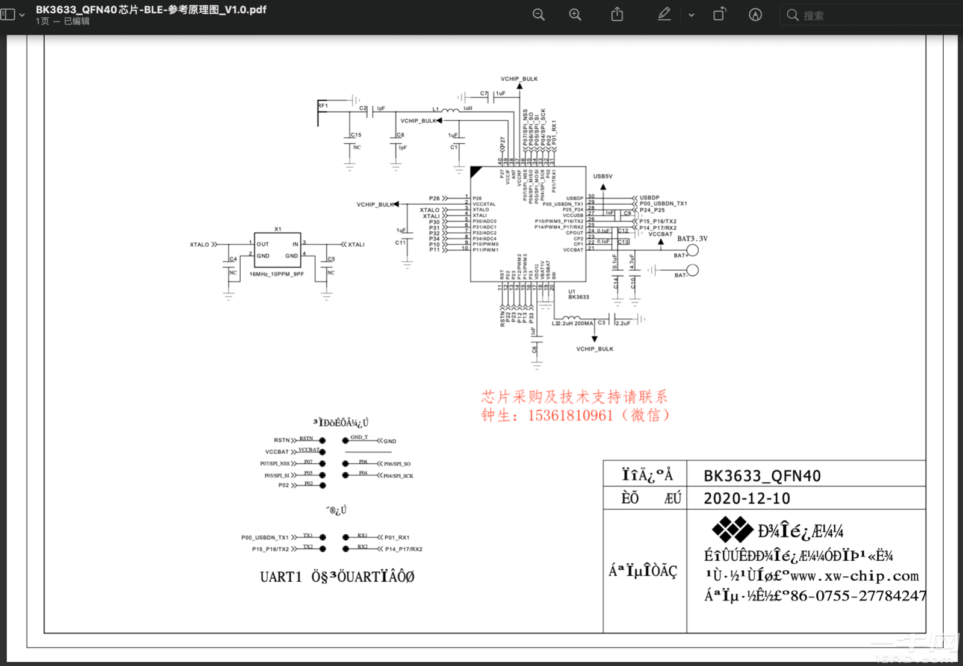Image resolution: width=963 pixels, height=666 pixels.
Task: Toggle the sidebar view button
Action: tap(8, 14)
